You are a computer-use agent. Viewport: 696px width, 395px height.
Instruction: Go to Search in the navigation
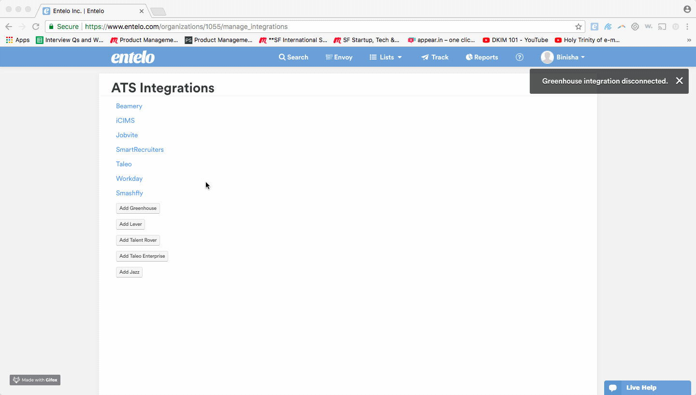click(x=293, y=57)
